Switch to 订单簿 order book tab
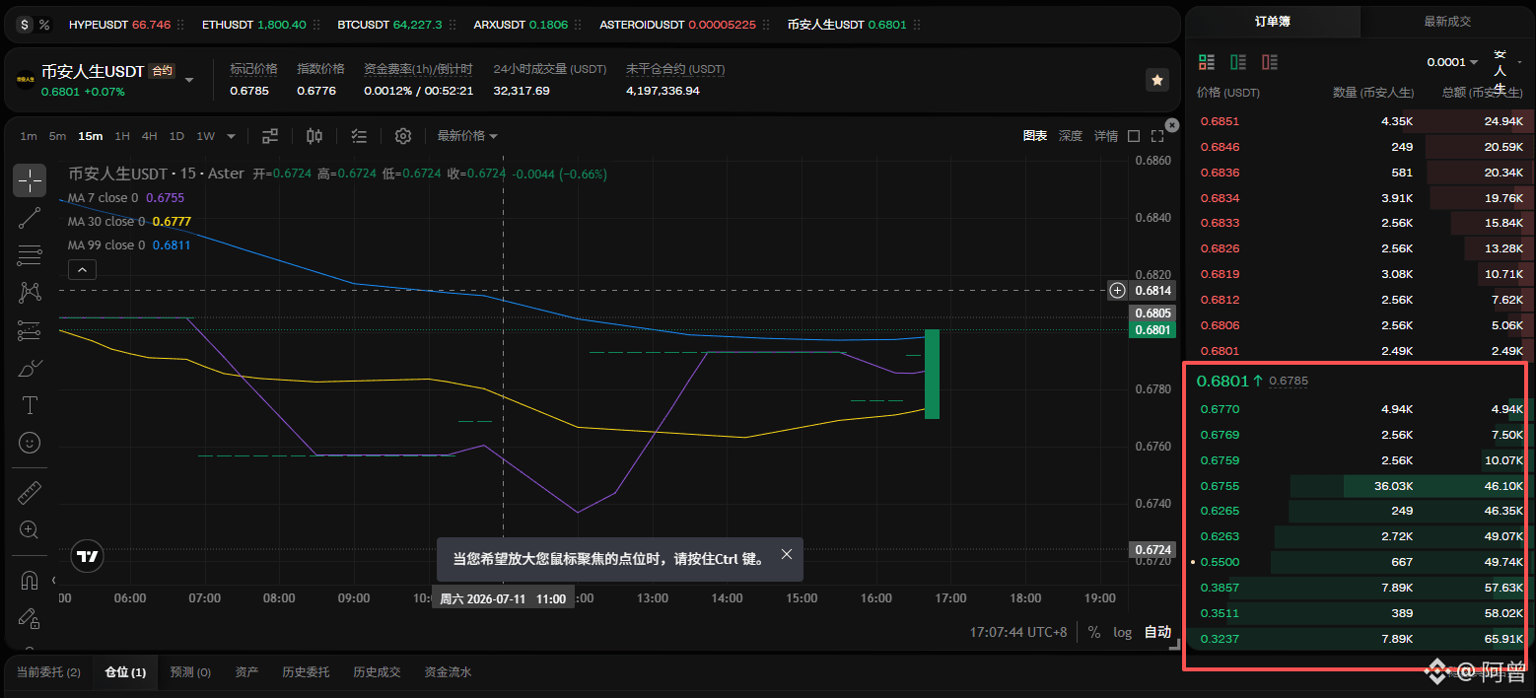The height and width of the screenshot is (698, 1536). (x=1272, y=21)
